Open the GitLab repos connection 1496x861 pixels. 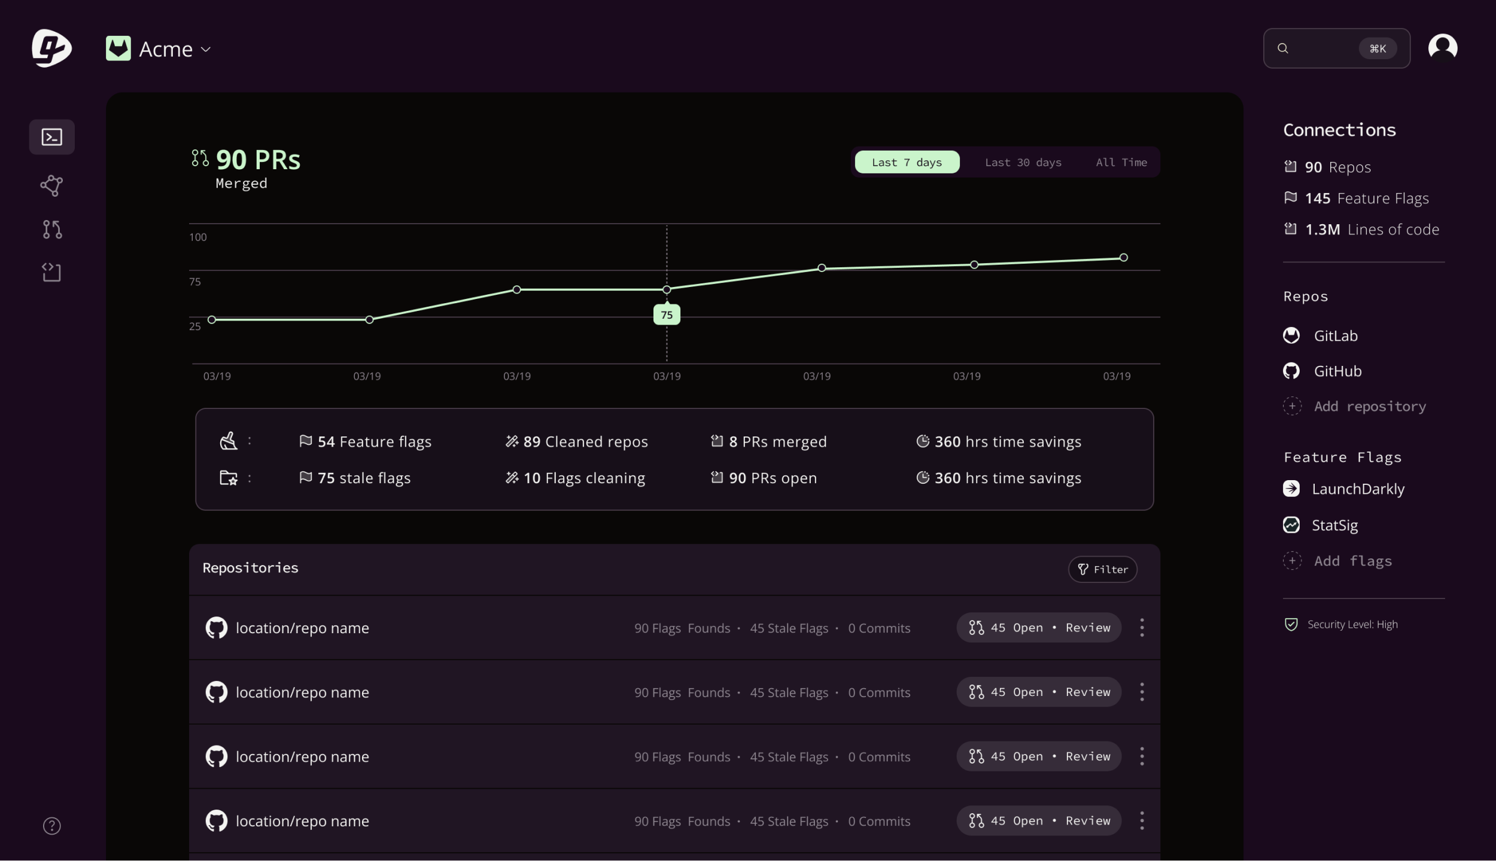(1320, 335)
